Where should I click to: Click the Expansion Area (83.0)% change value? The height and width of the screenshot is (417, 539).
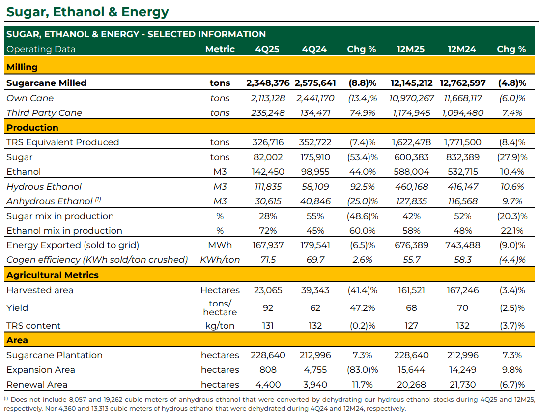tap(362, 370)
